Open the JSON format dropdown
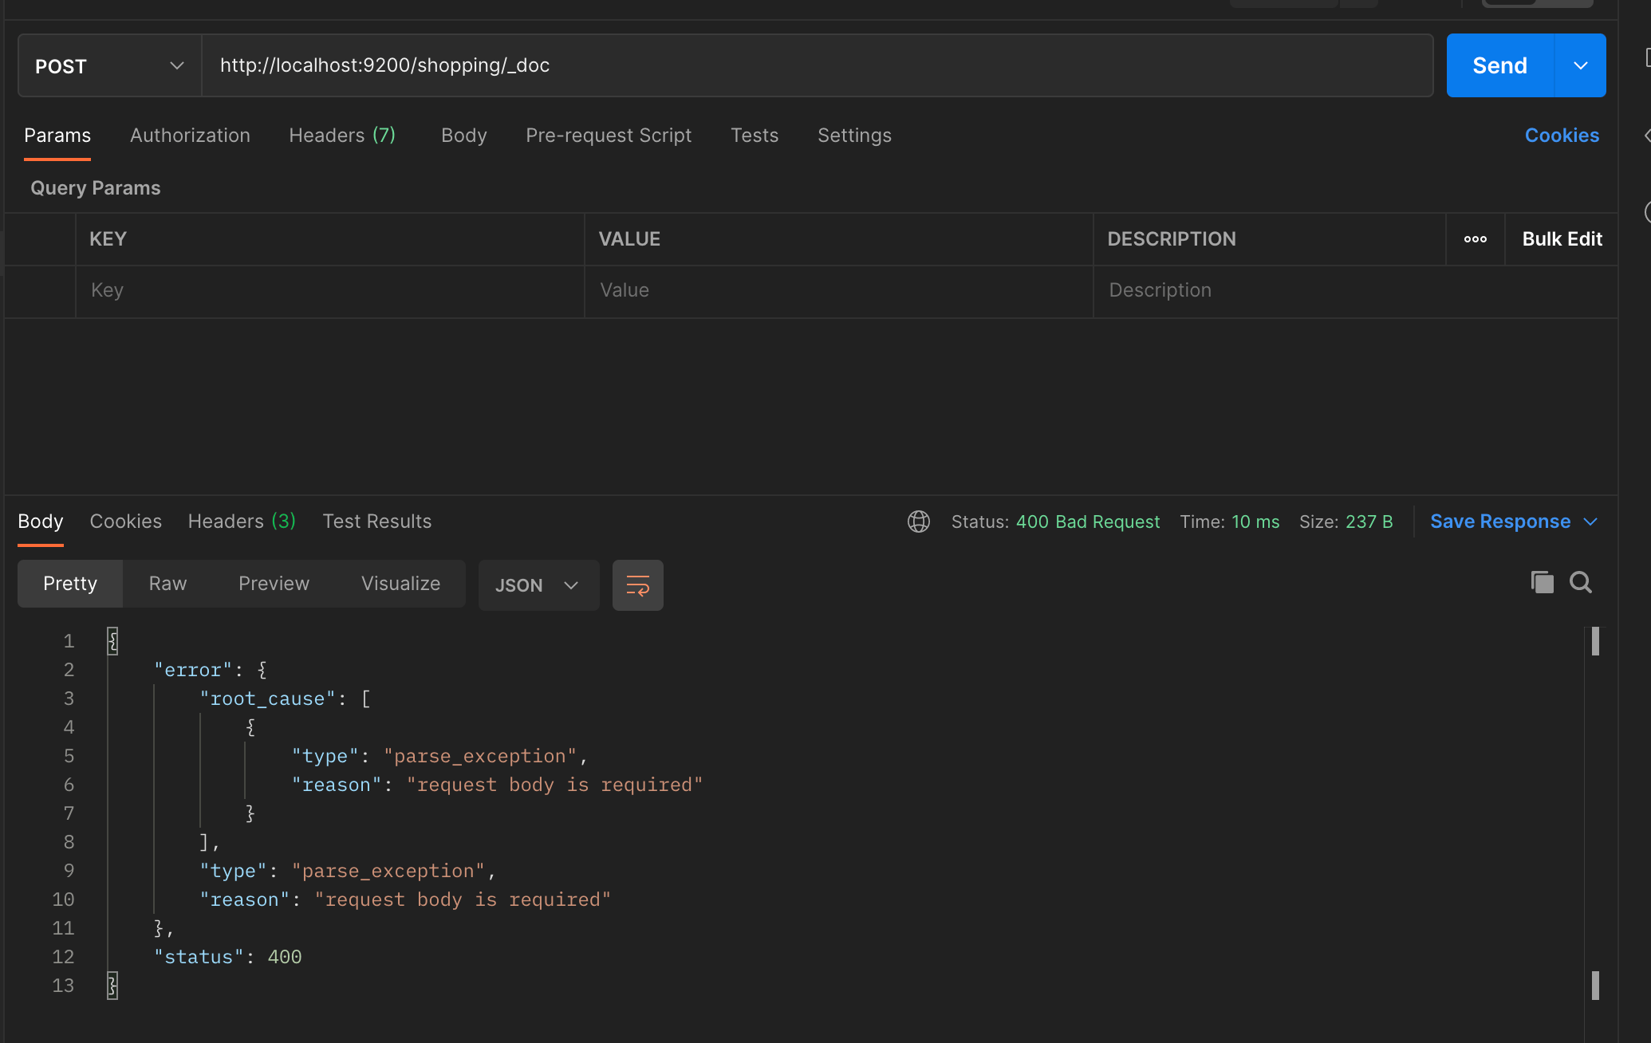This screenshot has width=1651, height=1043. (x=539, y=585)
